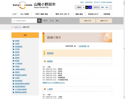The height and width of the screenshot is (99, 125).
Task: Click the breadcrumb flag icon
Action: tap(12, 27)
